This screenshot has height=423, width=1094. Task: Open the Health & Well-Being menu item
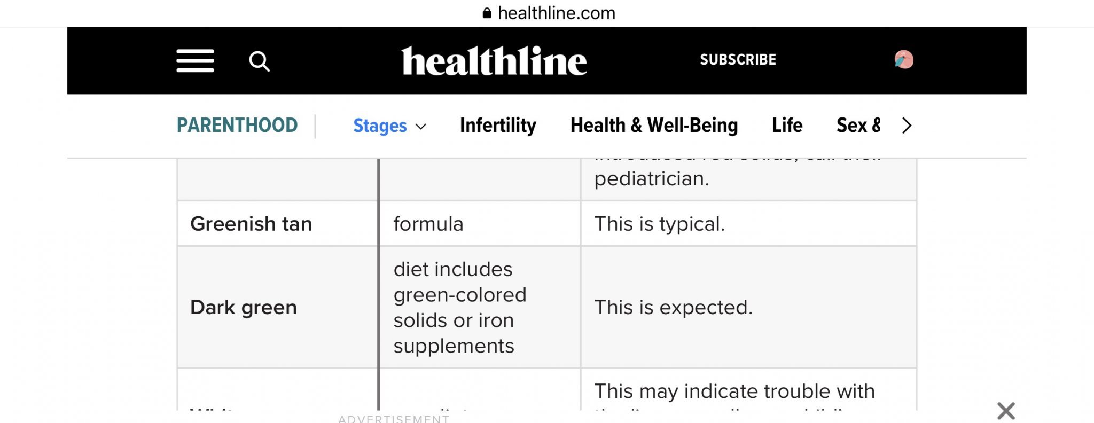point(654,126)
